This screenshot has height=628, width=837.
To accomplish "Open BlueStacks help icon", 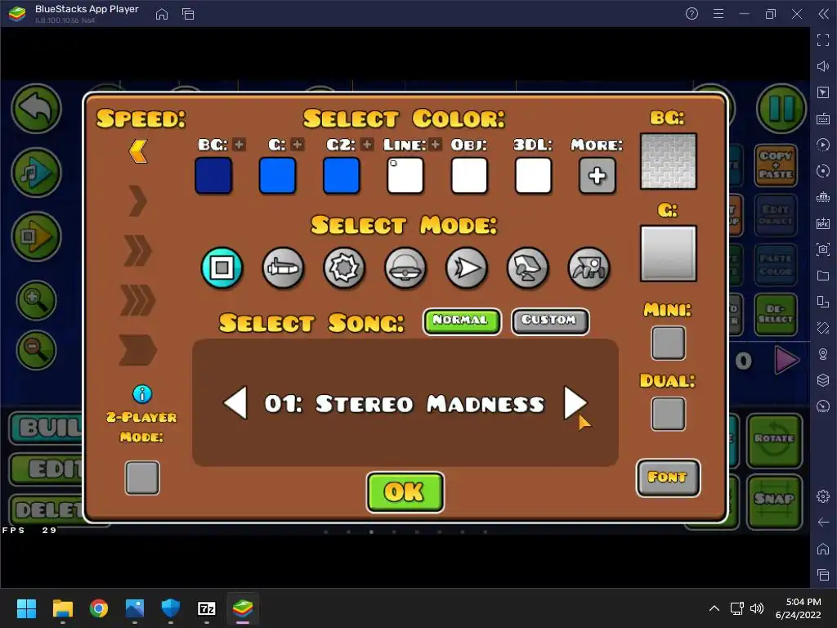I will click(692, 14).
